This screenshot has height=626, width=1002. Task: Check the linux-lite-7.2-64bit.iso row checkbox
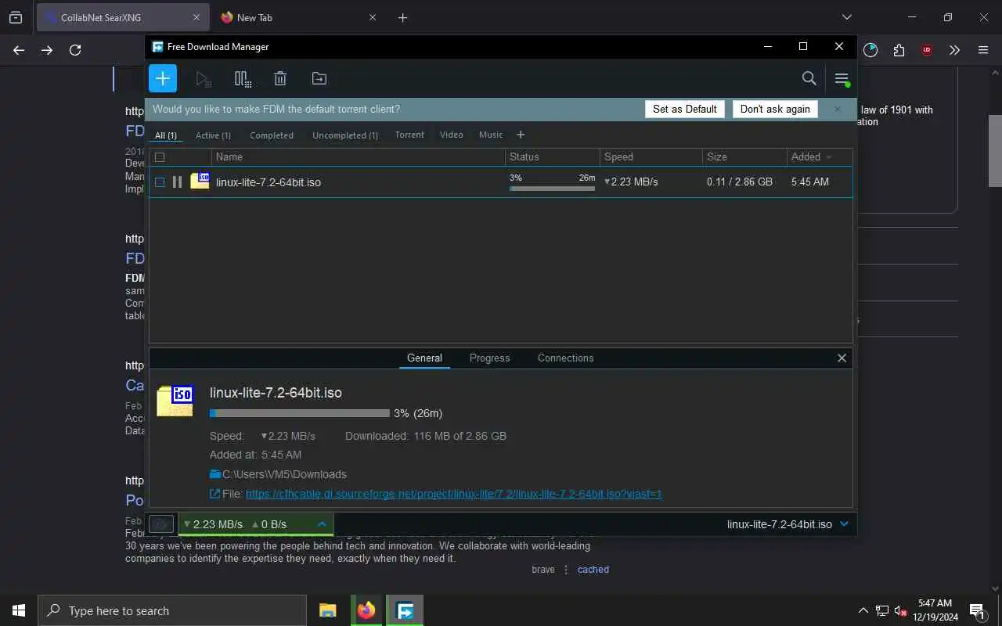coord(160,182)
